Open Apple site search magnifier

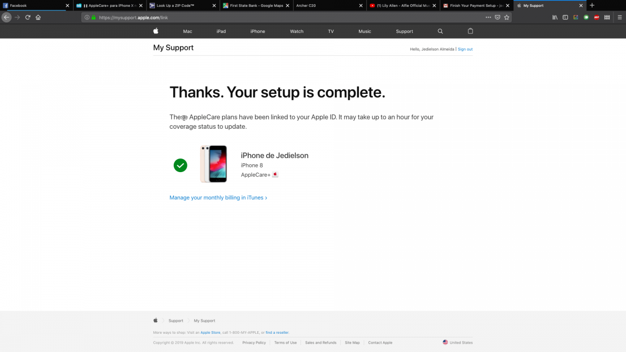440,31
